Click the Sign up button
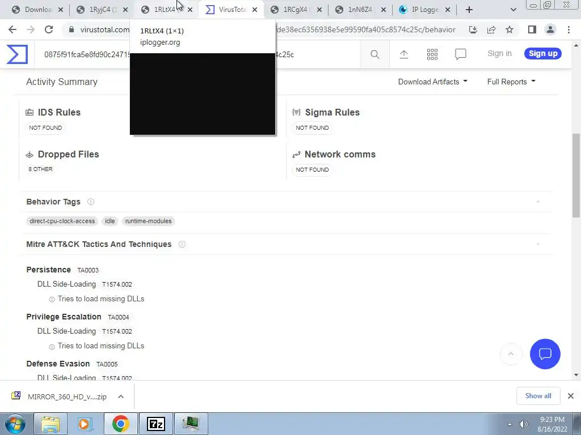 coord(543,54)
